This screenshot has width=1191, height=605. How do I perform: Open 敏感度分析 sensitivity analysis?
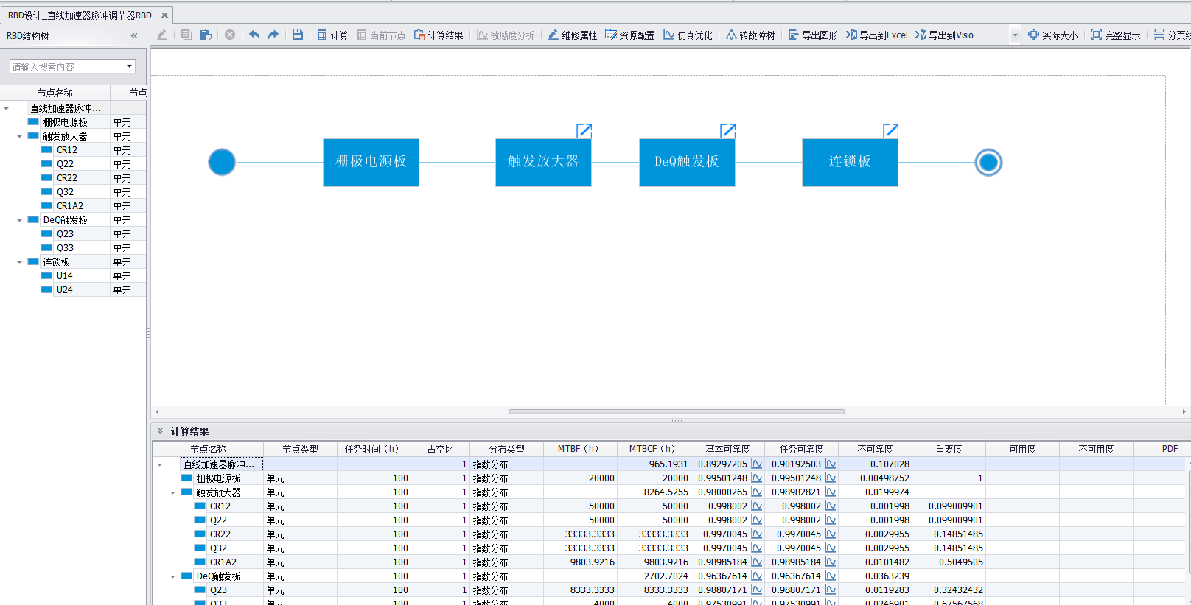tap(506, 35)
